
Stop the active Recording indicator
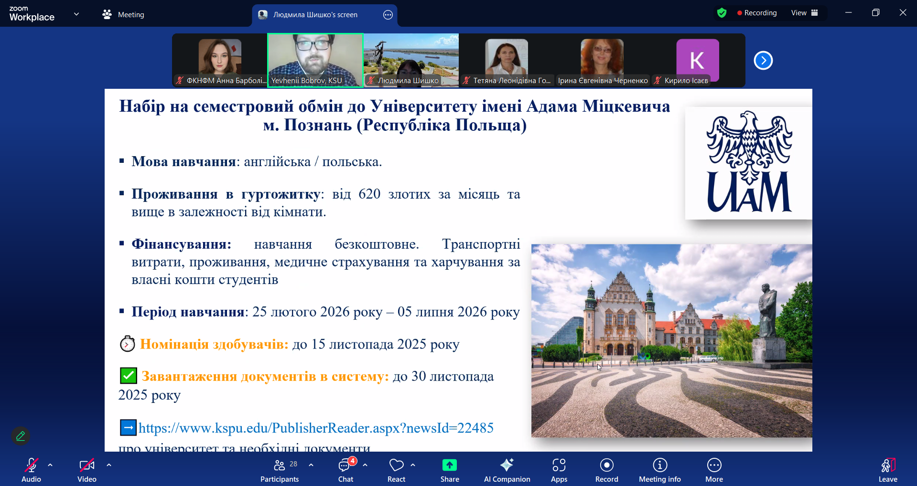(756, 13)
